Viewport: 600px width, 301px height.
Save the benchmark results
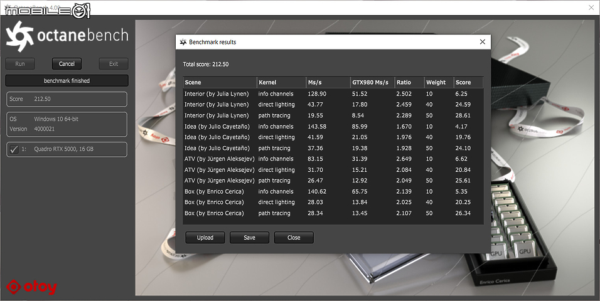coord(250,238)
